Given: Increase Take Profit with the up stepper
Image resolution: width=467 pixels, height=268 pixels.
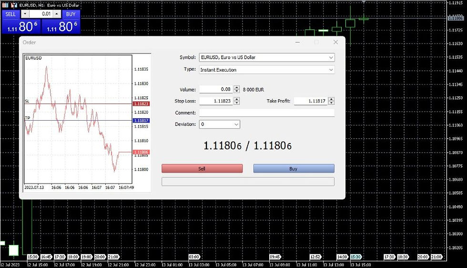Looking at the screenshot, I should coord(332,99).
